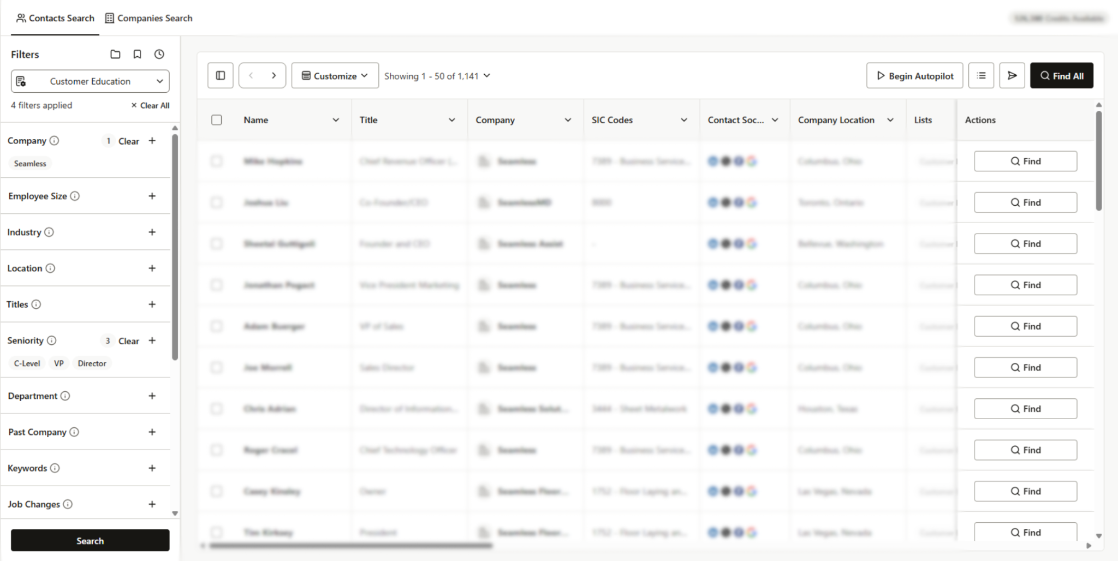Check the second contact row checkbox

pyautogui.click(x=217, y=202)
